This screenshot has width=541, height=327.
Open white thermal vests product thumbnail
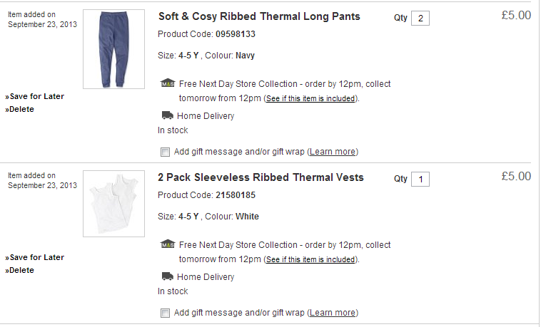pos(114,204)
